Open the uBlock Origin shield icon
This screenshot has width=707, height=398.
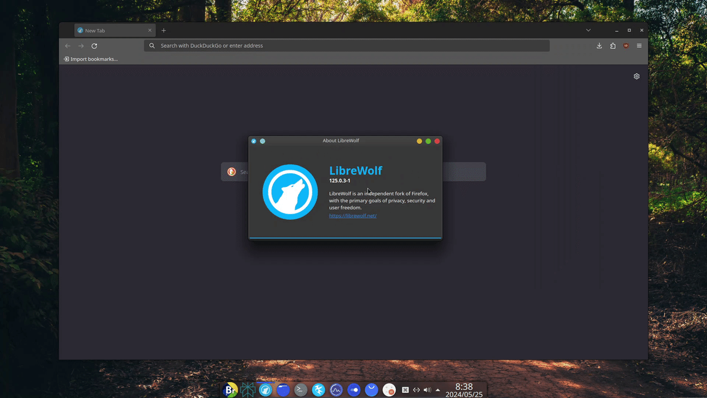click(x=626, y=45)
